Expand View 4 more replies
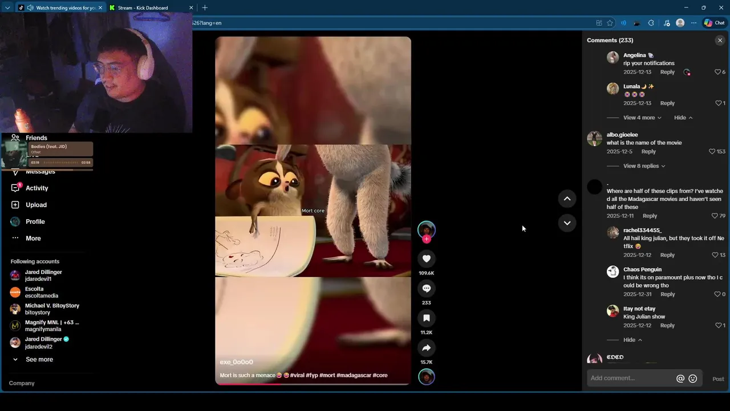The width and height of the screenshot is (730, 411). pyautogui.click(x=642, y=118)
